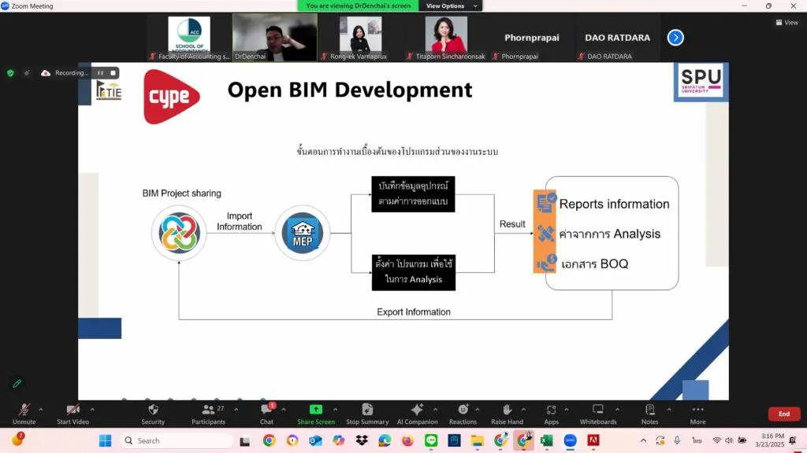Click the taskbar Search box
Viewport: 807px width, 453px height.
pyautogui.click(x=177, y=440)
